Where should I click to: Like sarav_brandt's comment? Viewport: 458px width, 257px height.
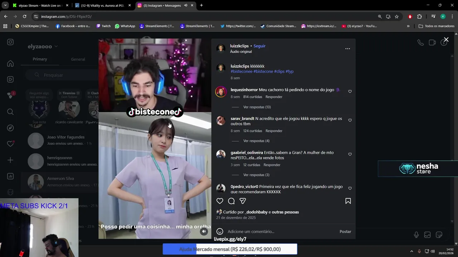pyautogui.click(x=350, y=120)
